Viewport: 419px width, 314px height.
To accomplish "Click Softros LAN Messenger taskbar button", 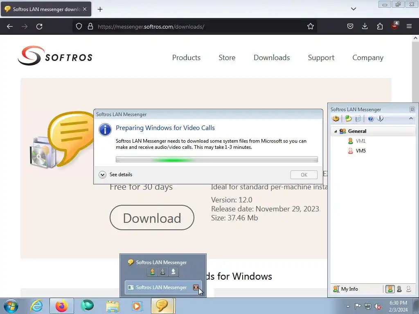I will coord(163,306).
